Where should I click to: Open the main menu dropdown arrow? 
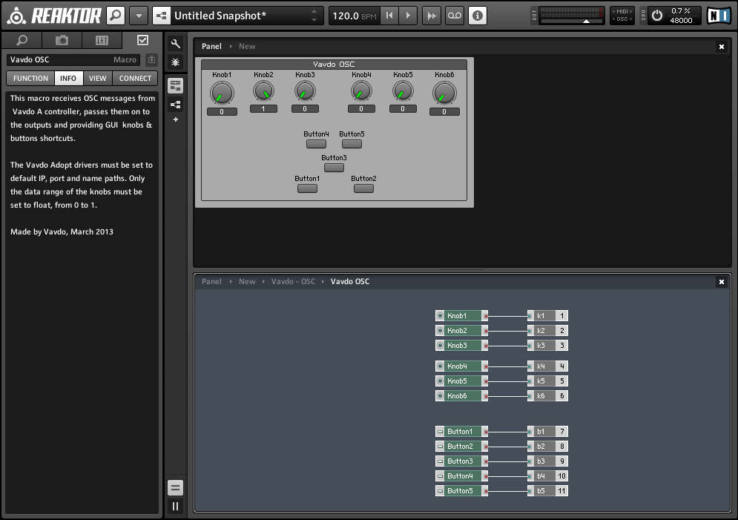click(x=139, y=16)
